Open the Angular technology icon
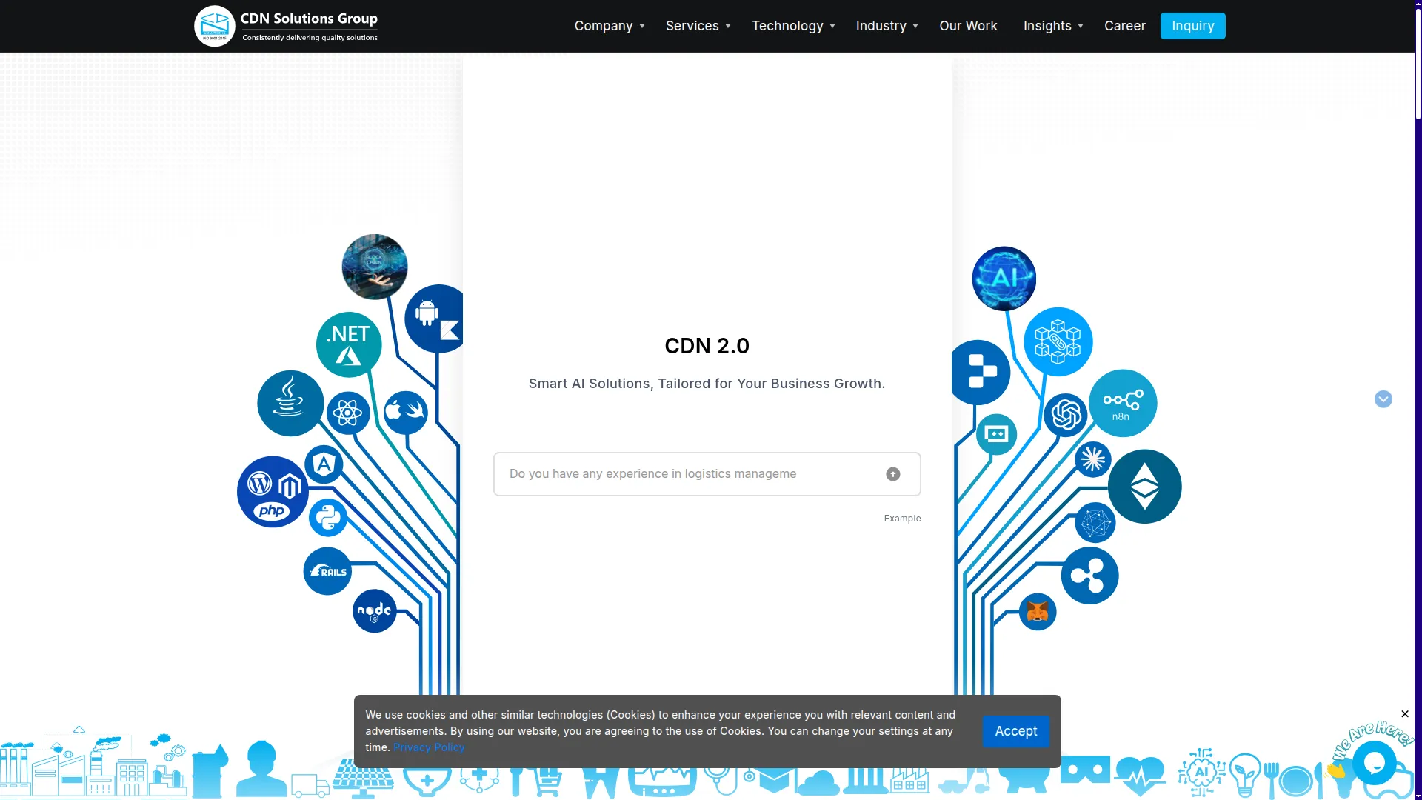Viewport: 1422px width, 800px height. 324,464
